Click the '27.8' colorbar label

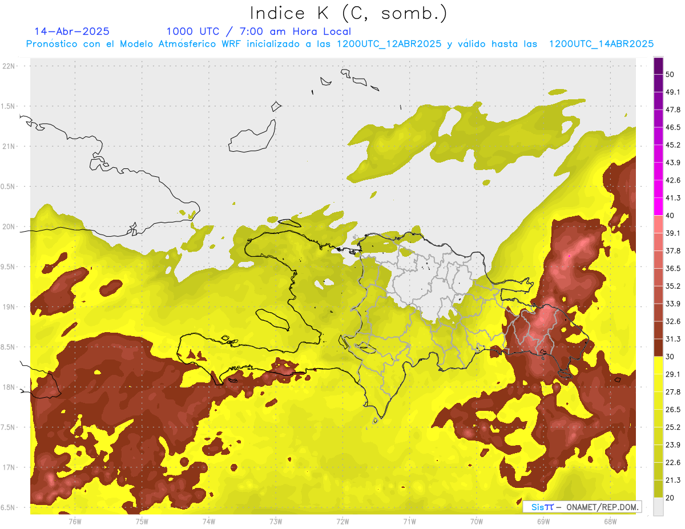(x=672, y=392)
